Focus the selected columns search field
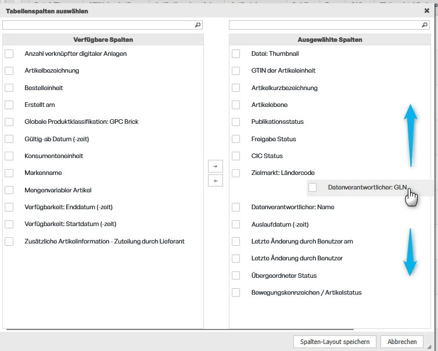Viewport: 438px width, 351px height. click(329, 25)
